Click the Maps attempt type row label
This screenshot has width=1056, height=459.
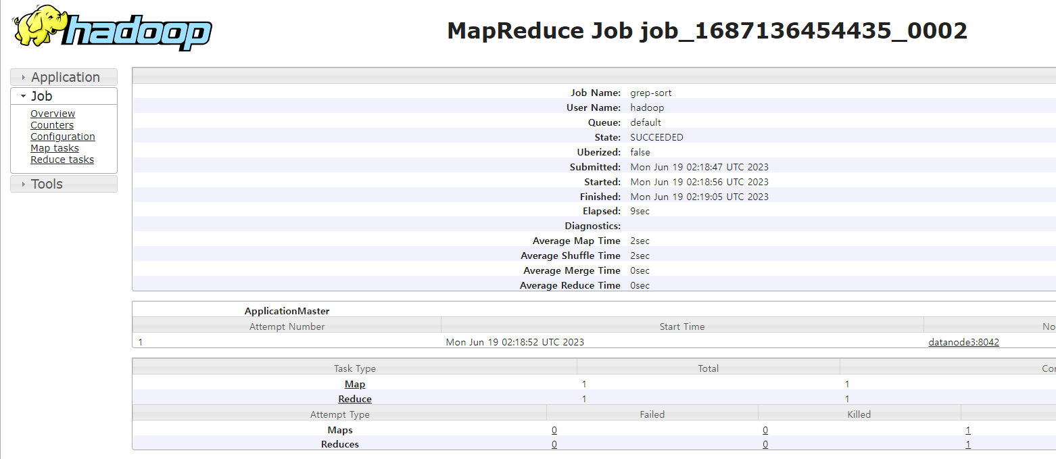(340, 430)
